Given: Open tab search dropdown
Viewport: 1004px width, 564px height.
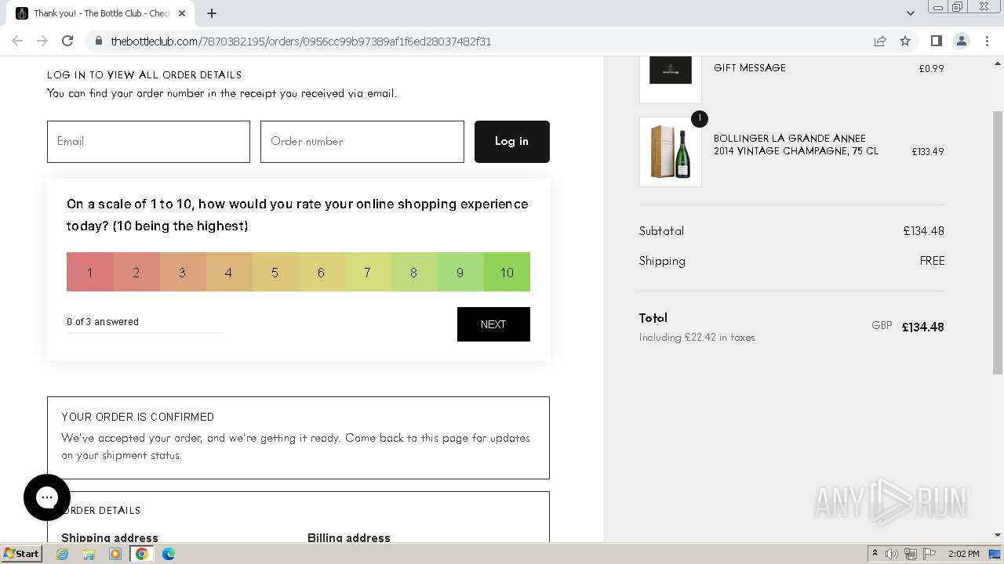Looking at the screenshot, I should [x=910, y=13].
